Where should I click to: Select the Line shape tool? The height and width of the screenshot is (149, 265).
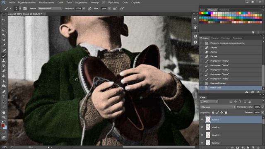4,107
